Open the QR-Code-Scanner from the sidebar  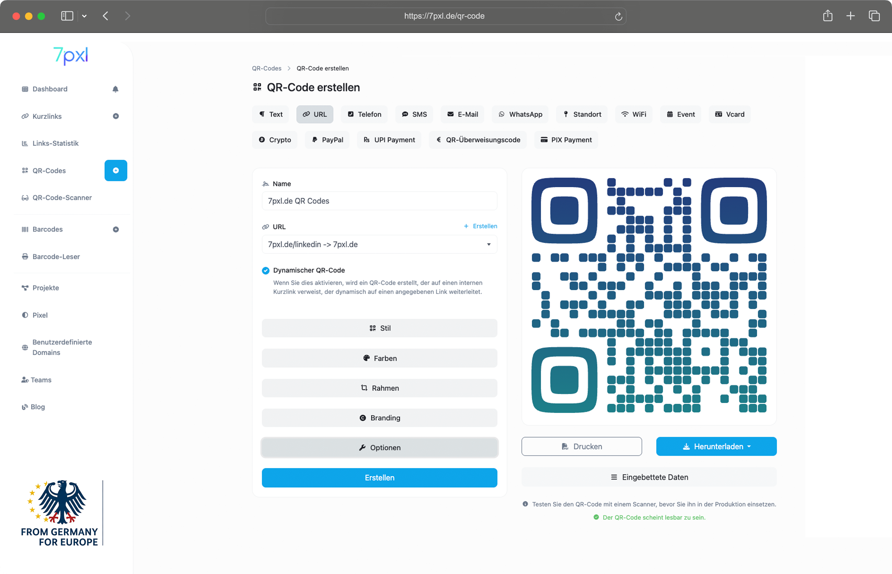pos(62,197)
